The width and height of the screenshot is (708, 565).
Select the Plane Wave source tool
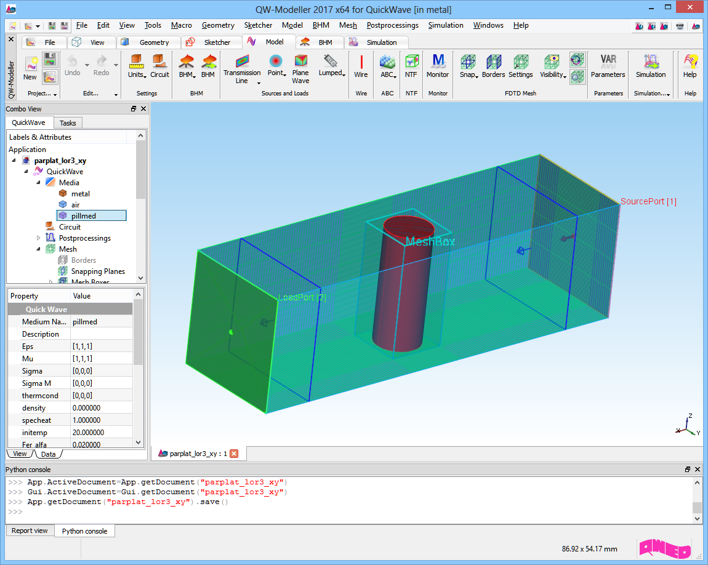click(x=300, y=69)
